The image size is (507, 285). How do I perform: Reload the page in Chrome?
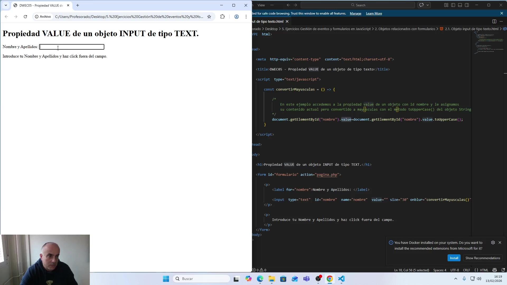point(25,17)
